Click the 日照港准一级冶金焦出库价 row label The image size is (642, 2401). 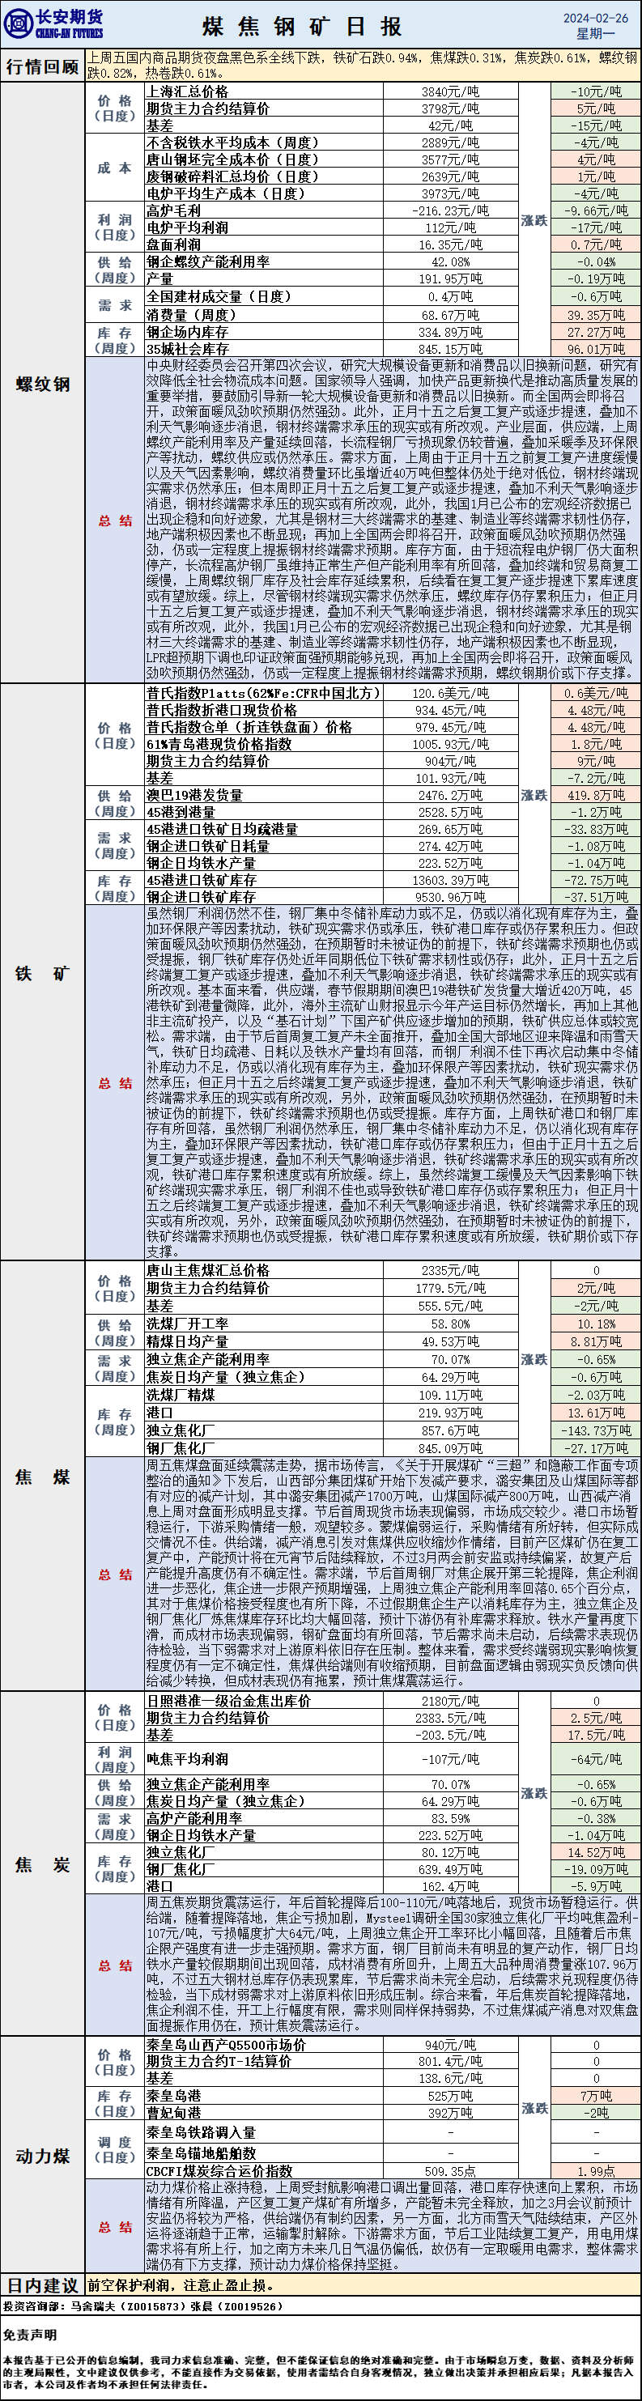coord(228,1700)
